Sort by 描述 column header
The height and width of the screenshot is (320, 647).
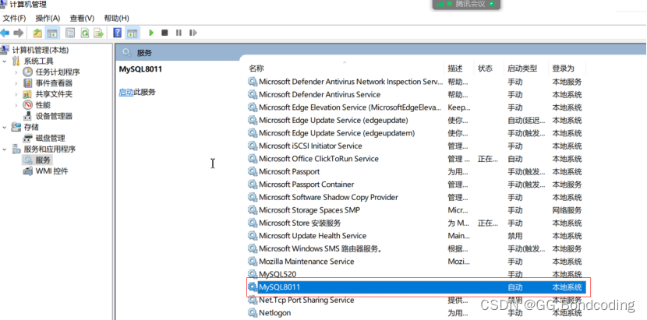455,69
